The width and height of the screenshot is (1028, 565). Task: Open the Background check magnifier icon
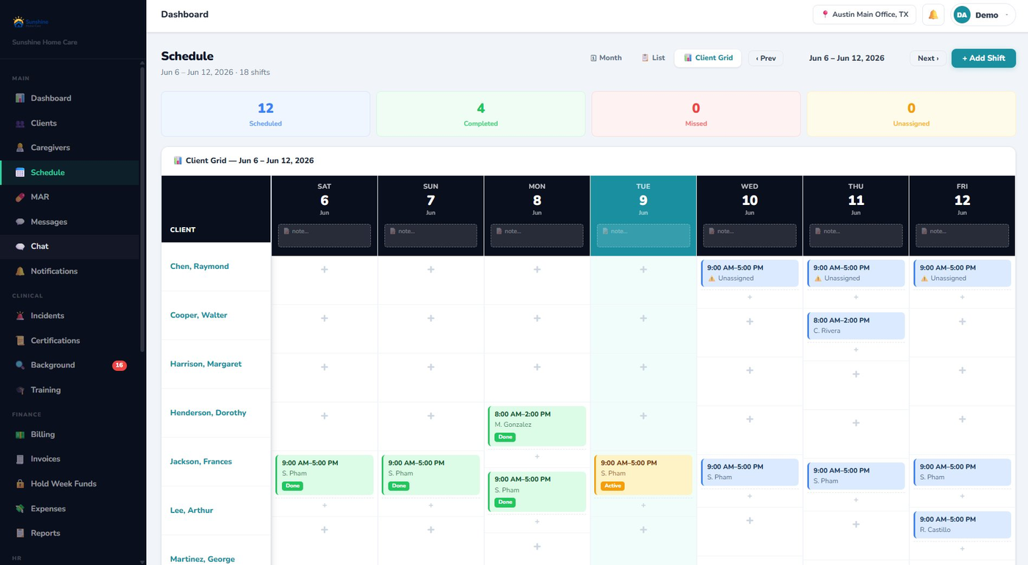20,365
